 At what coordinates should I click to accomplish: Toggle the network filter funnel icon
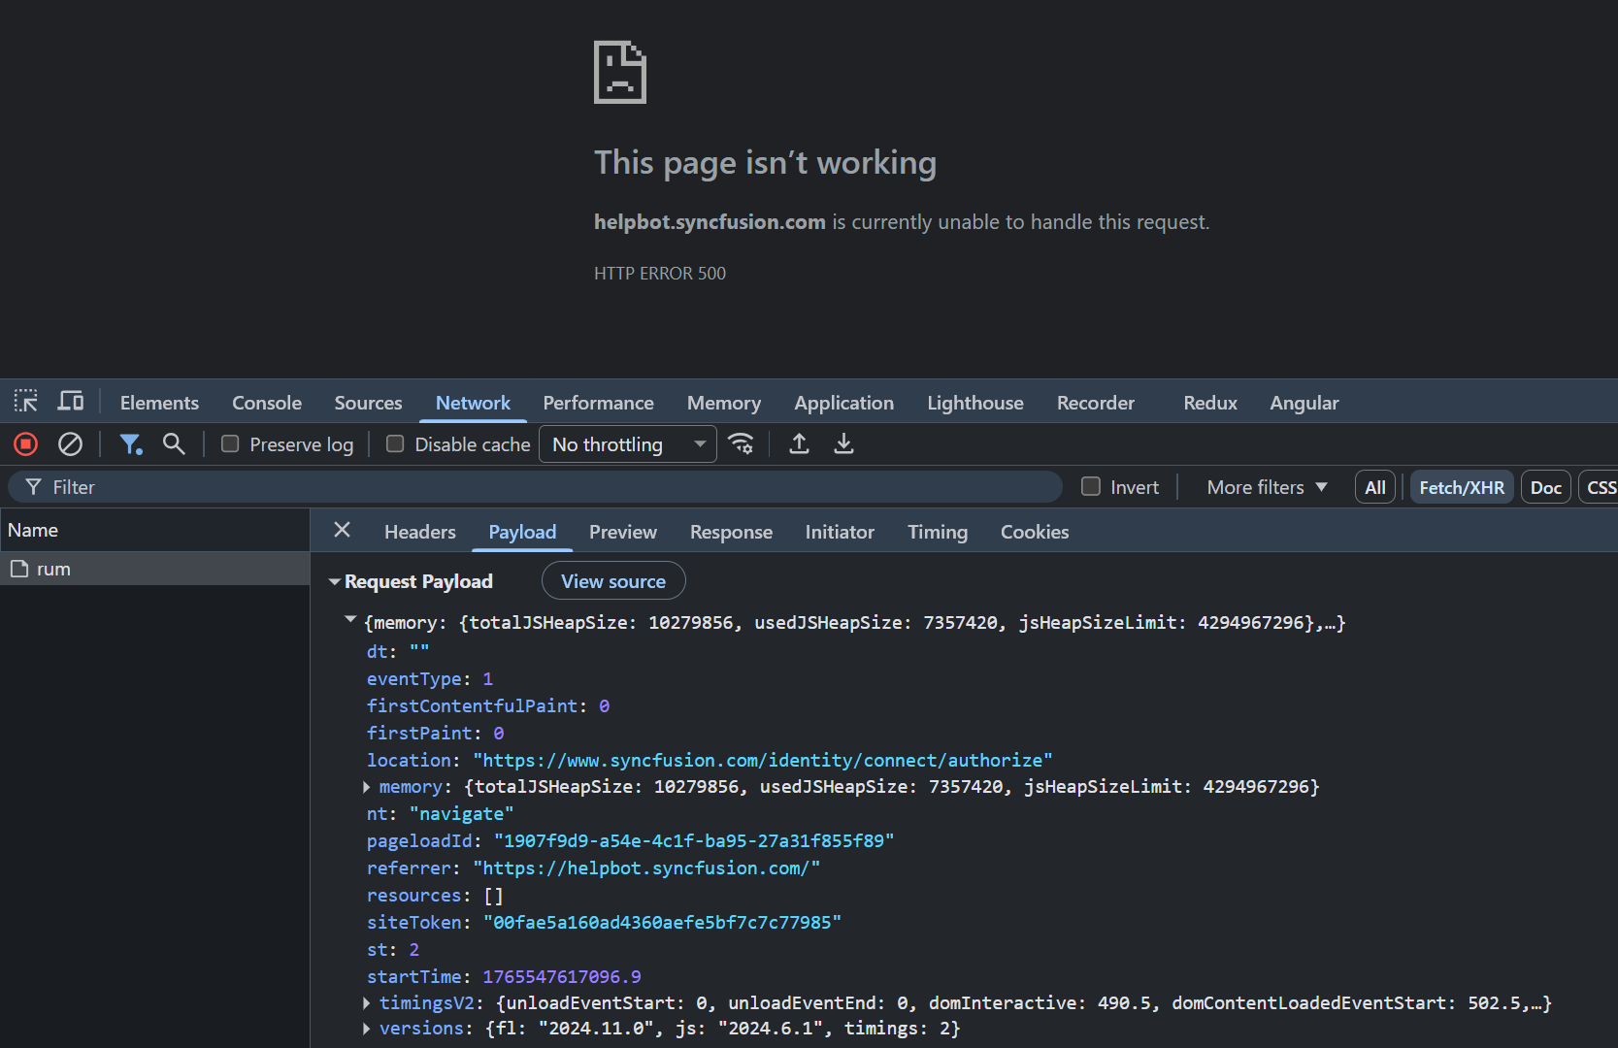[130, 444]
